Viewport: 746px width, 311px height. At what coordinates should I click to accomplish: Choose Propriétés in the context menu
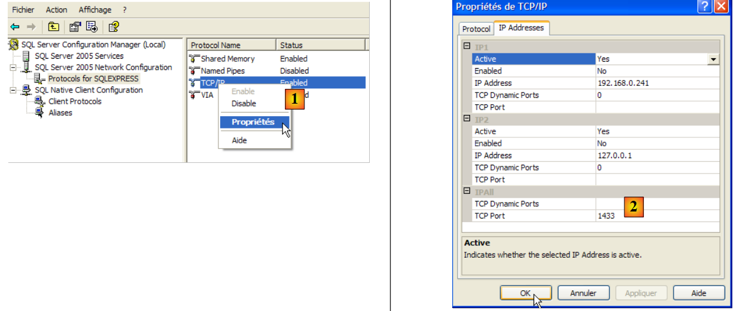point(253,122)
